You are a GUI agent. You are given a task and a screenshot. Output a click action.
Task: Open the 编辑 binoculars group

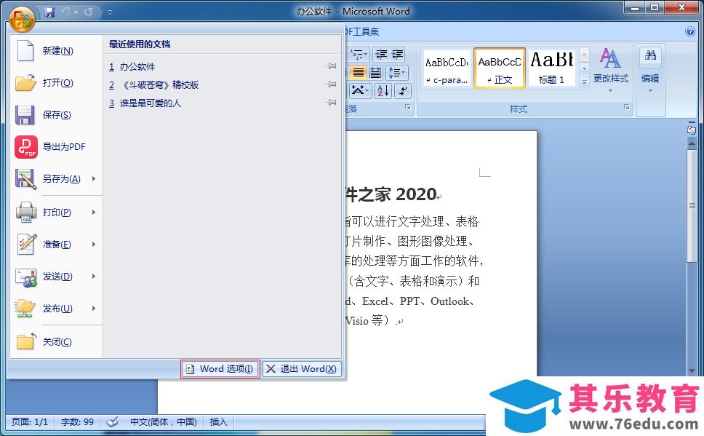[x=650, y=70]
